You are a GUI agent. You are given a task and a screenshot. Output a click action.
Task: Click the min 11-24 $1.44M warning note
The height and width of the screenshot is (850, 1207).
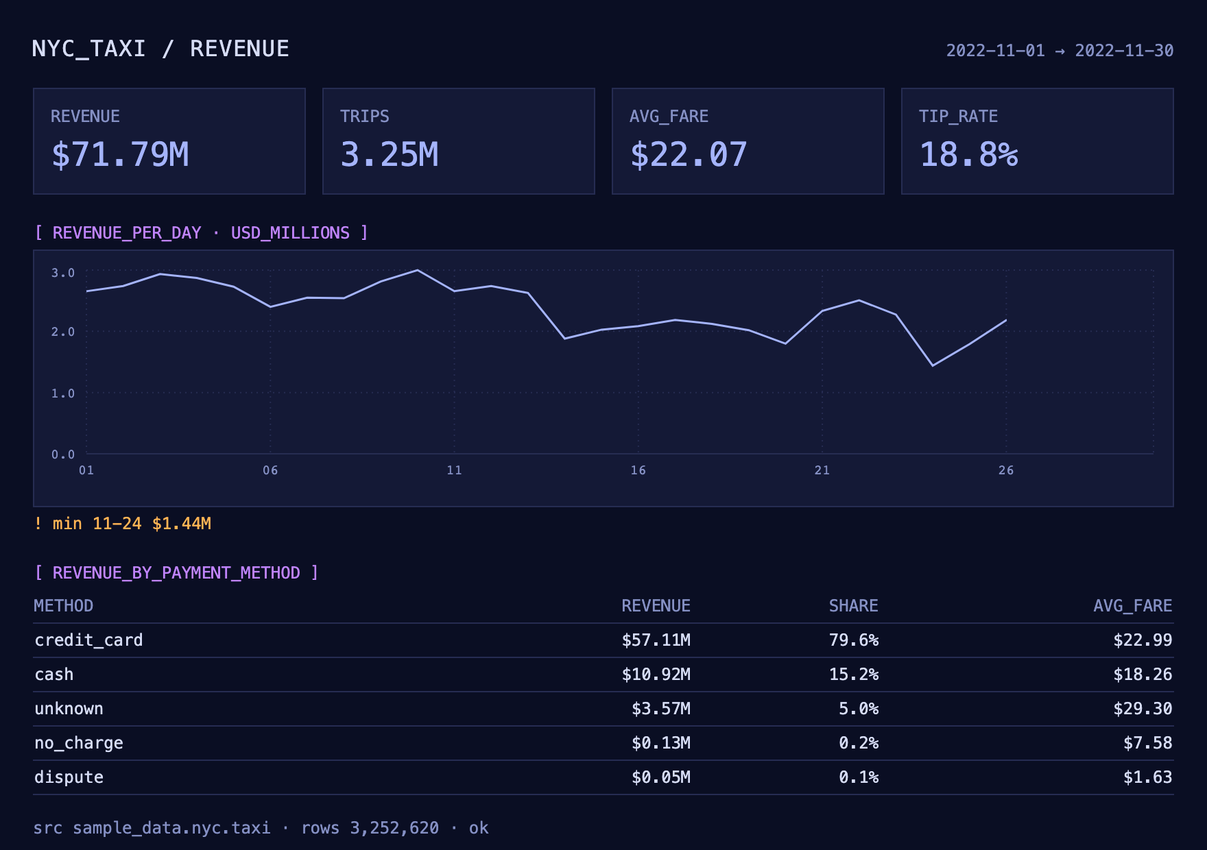click(x=123, y=524)
